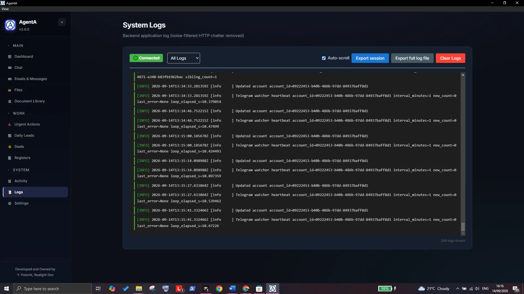Click the Export session button

pyautogui.click(x=370, y=58)
